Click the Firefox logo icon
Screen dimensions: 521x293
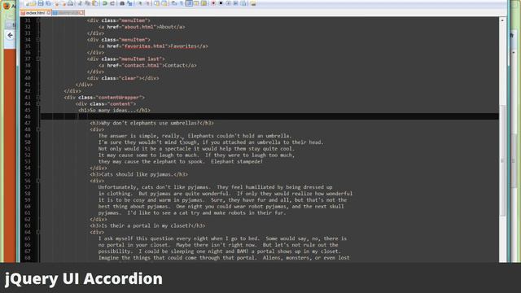click(x=7, y=6)
